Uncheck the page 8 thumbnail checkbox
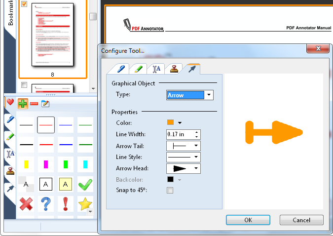This screenshot has height=236, width=333. coord(24,4)
